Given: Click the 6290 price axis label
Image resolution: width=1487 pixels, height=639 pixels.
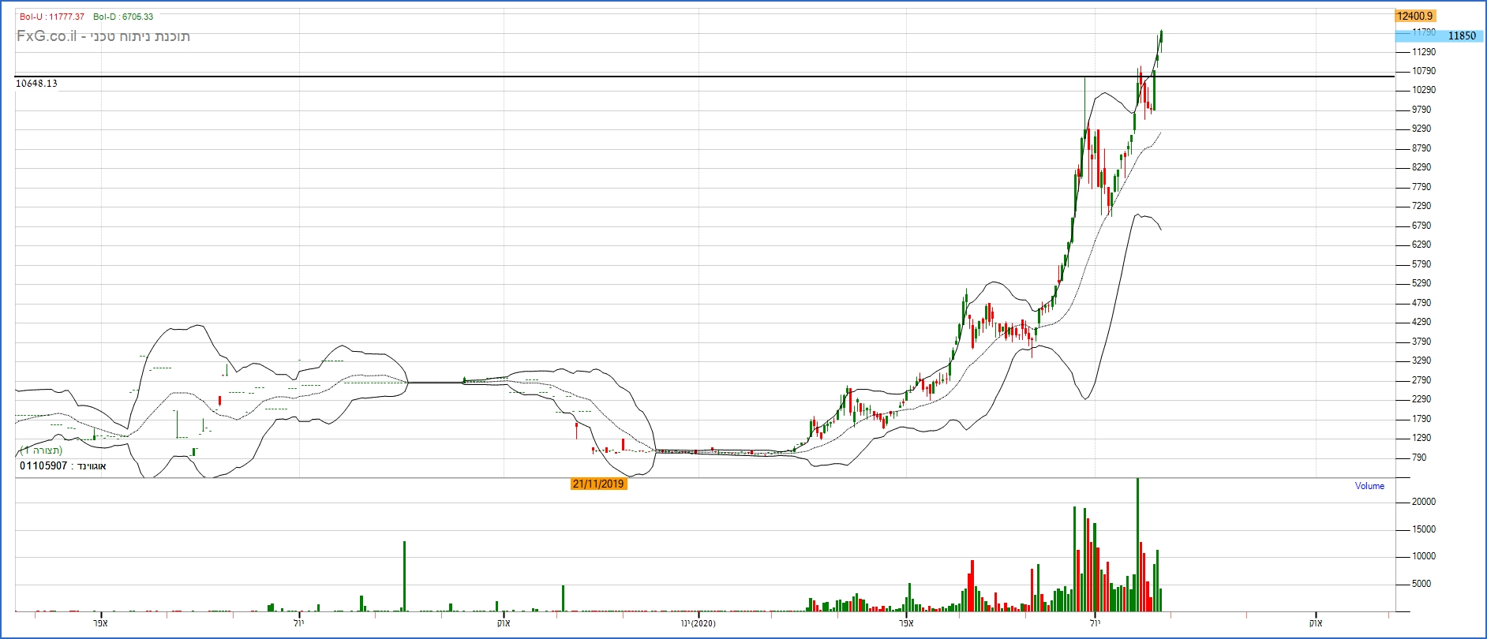Looking at the screenshot, I should (1421, 245).
